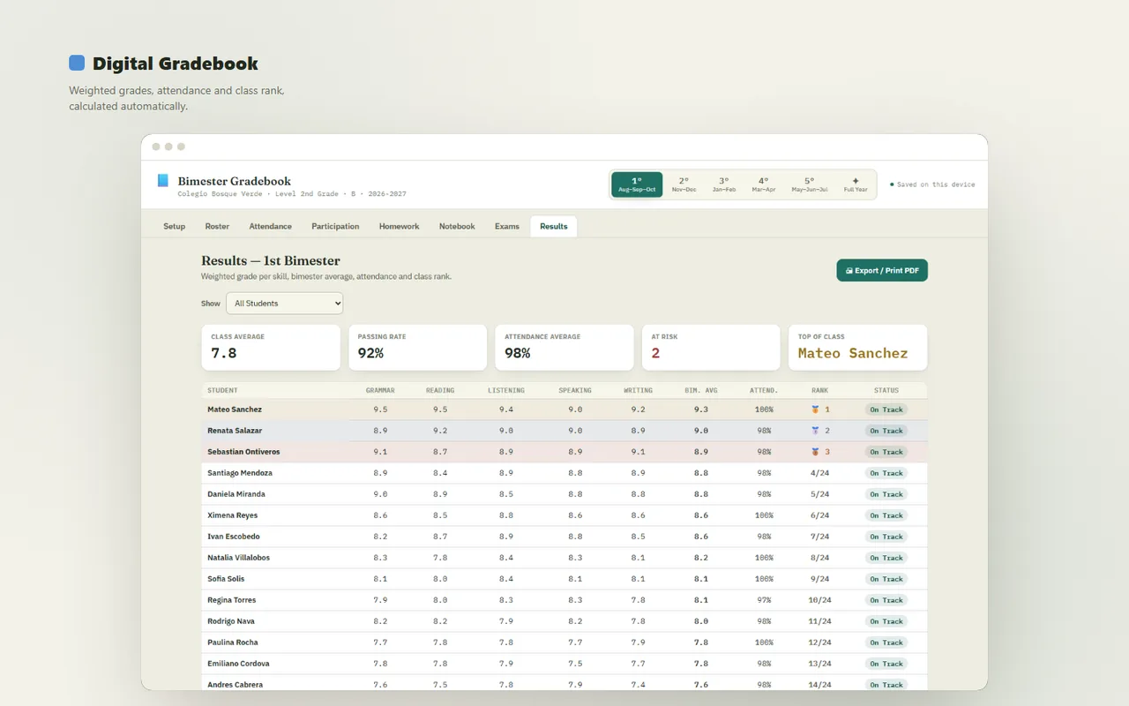The width and height of the screenshot is (1129, 706).
Task: Click student name Mateo Sanchez
Action: point(235,409)
